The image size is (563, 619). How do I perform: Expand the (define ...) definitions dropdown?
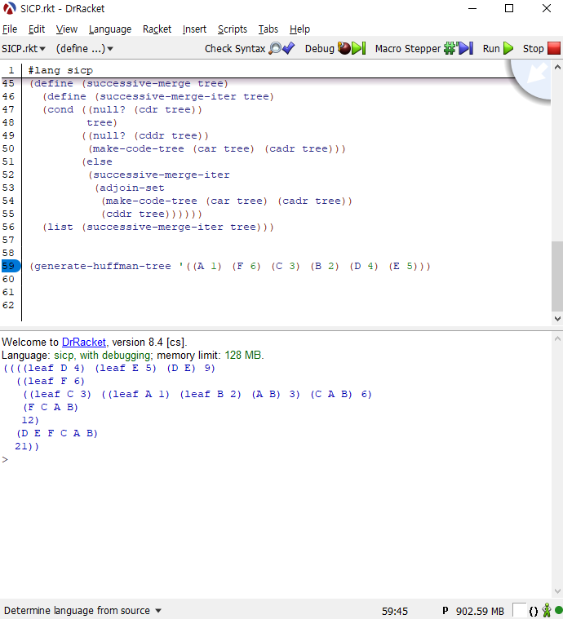(84, 49)
